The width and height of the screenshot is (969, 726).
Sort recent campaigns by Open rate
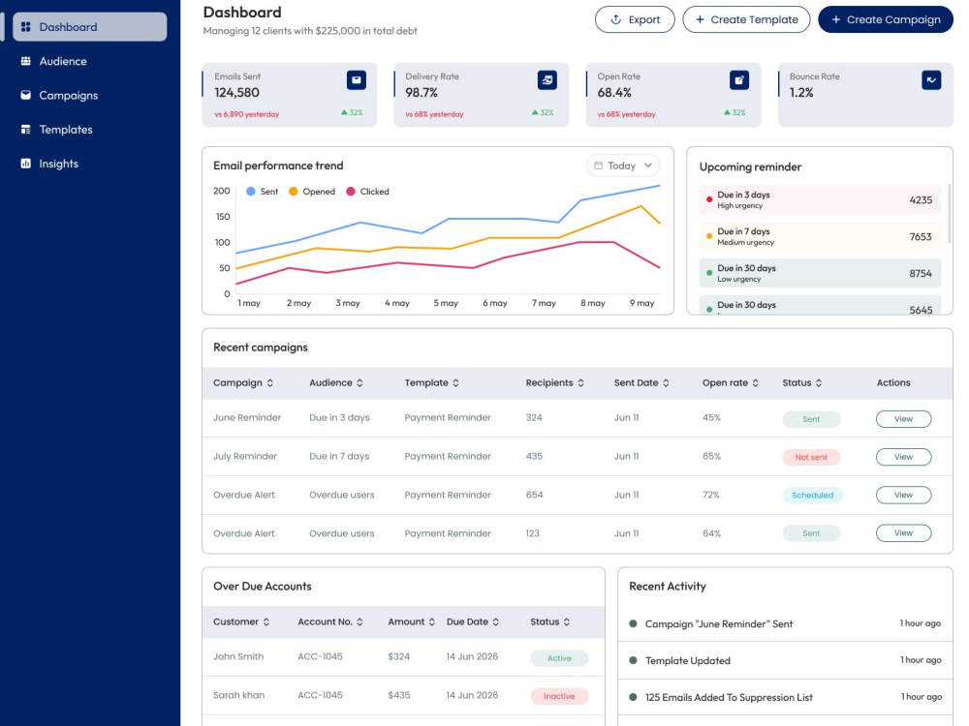[756, 382]
